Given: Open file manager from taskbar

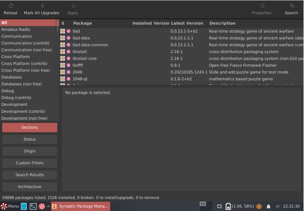Looking at the screenshot, I should (x=24, y=206).
